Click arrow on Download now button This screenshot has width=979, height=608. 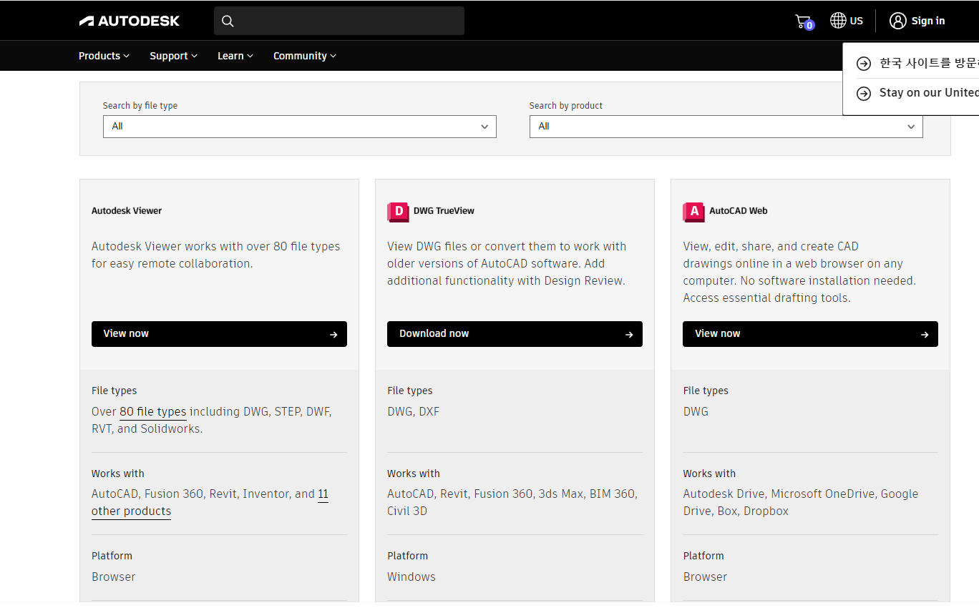(629, 334)
